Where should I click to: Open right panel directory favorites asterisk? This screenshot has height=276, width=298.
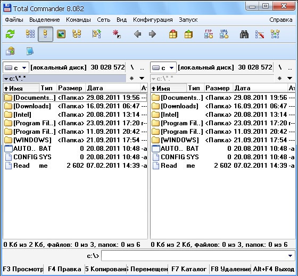pos(279,79)
